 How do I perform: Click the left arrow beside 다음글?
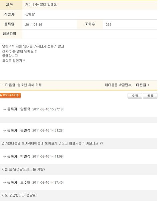[x=3, y=85]
